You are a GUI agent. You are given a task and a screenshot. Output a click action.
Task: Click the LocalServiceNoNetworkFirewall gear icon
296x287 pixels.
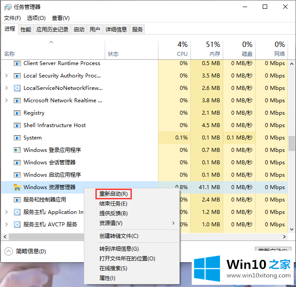point(17,88)
